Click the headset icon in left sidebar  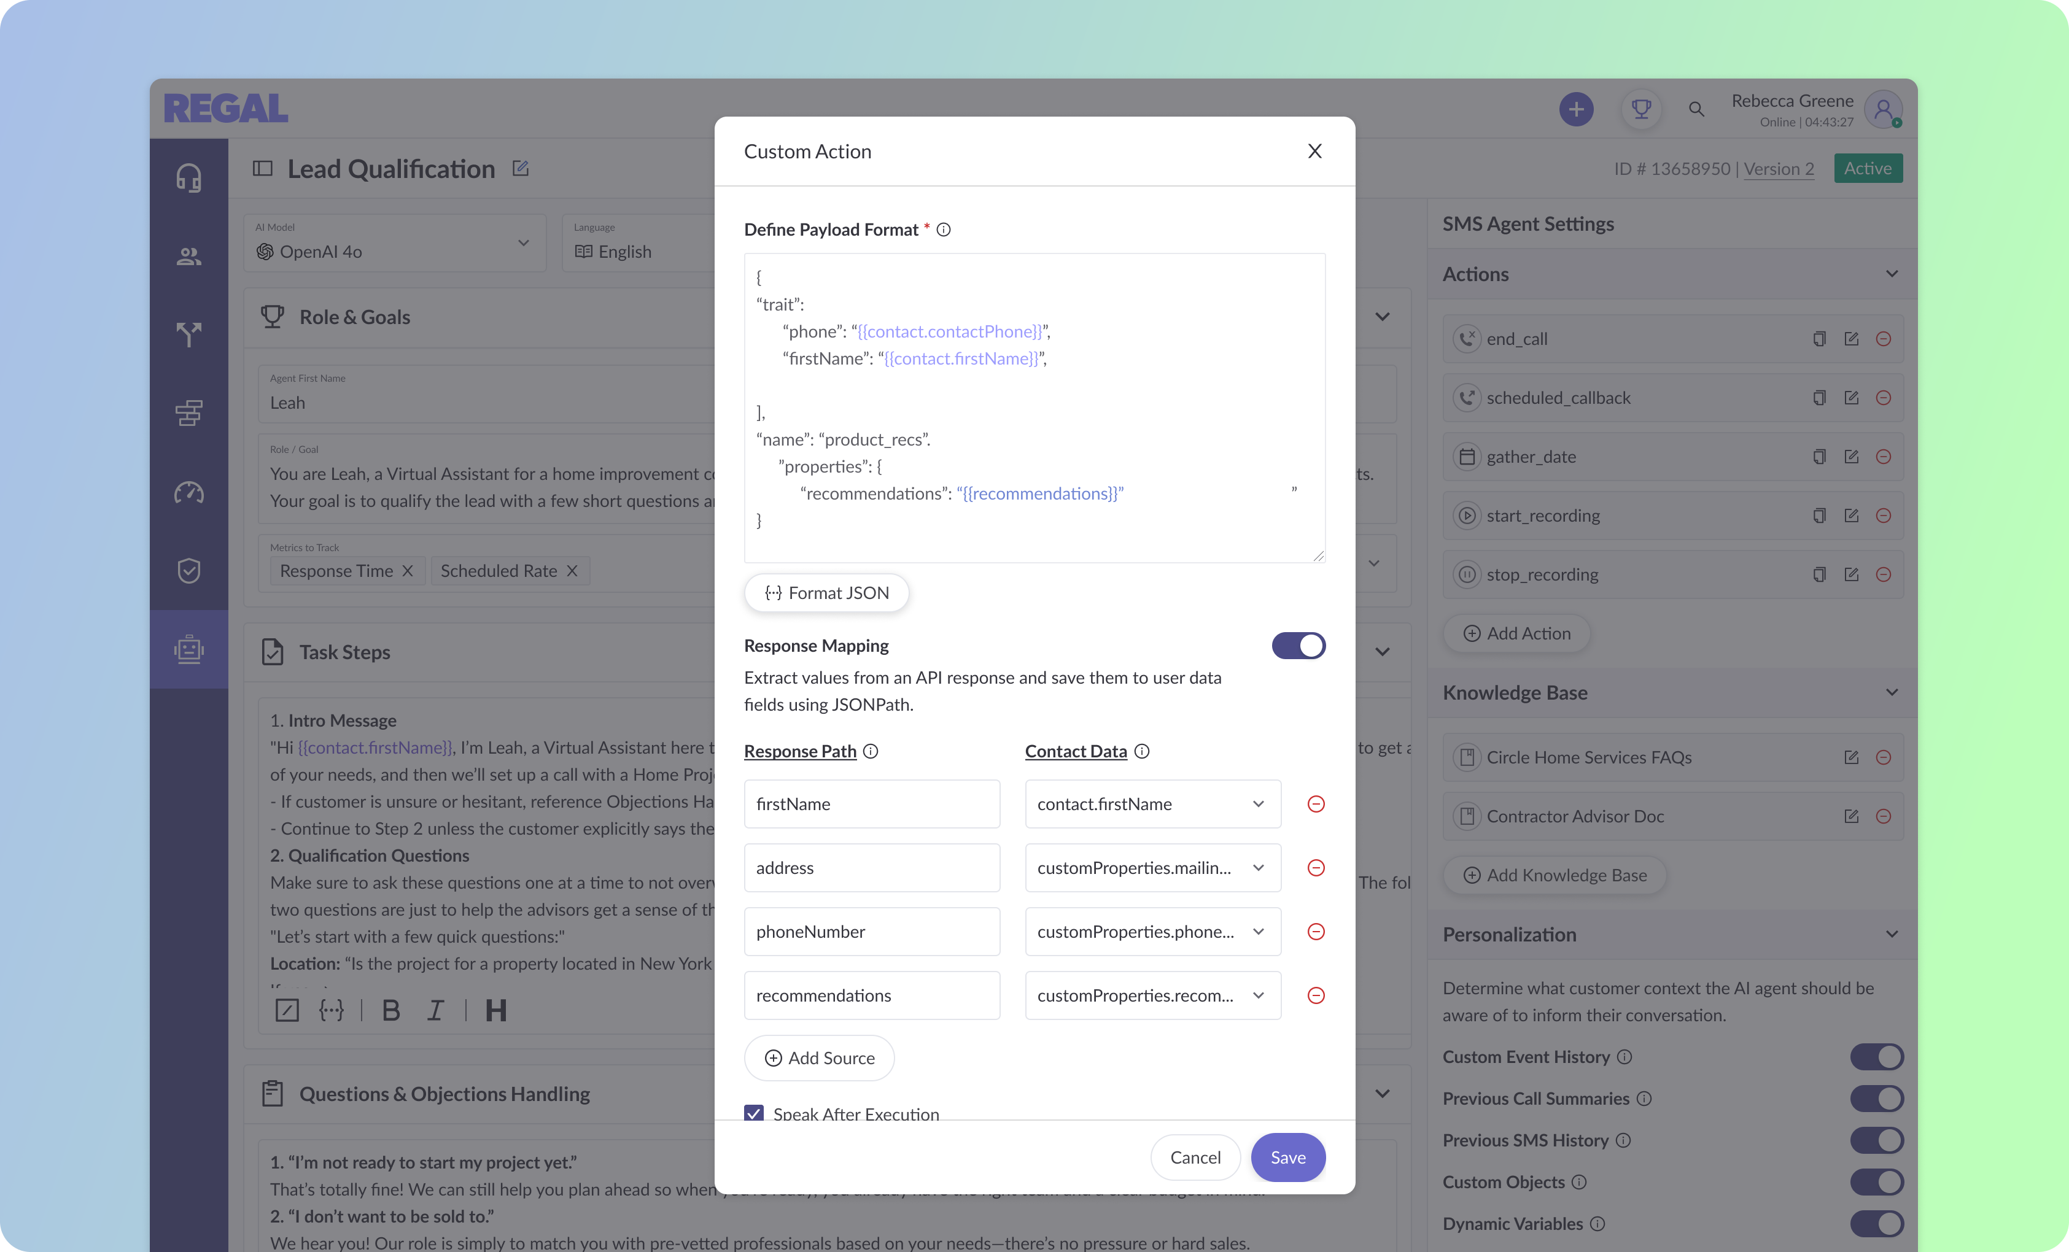(189, 178)
